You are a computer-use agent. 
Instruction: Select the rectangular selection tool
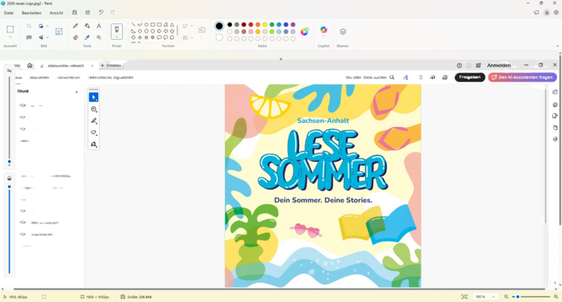click(x=10, y=29)
